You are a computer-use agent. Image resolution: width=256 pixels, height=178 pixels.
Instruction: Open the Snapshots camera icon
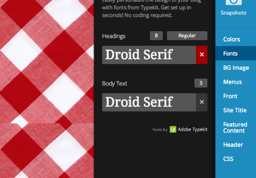point(233,3)
